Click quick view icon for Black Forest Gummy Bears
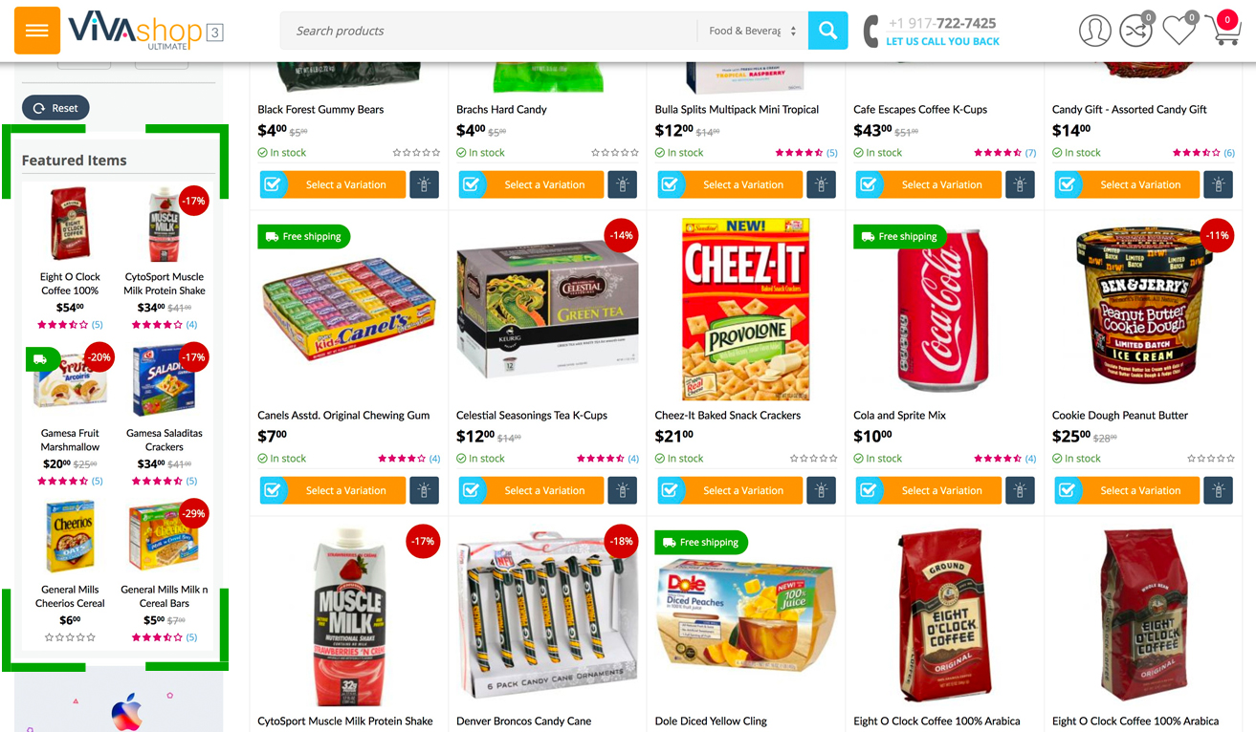 pos(425,184)
